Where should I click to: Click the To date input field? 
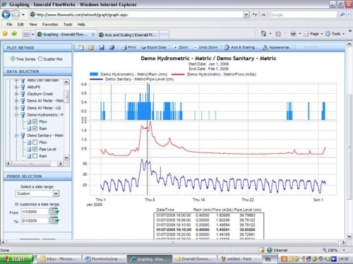35,221
